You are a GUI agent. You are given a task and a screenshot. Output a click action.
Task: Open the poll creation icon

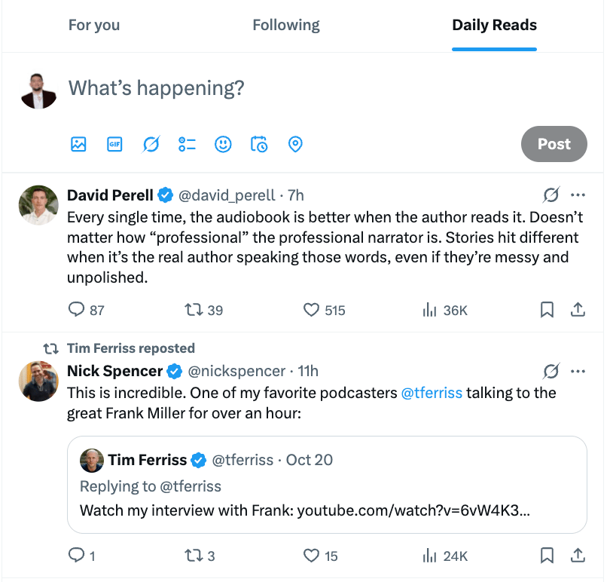click(x=187, y=144)
